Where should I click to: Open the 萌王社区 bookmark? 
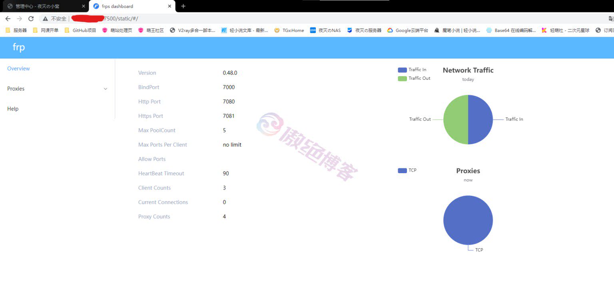coord(151,30)
